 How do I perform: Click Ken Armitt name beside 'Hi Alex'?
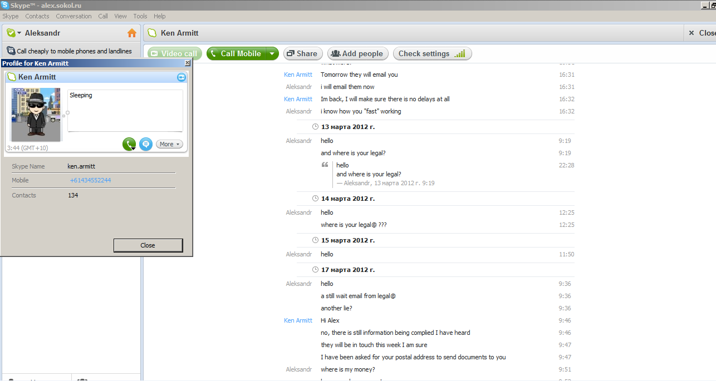tap(298, 320)
